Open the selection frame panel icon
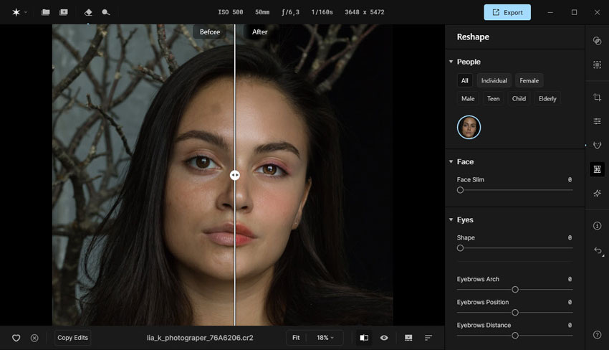This screenshot has height=350, width=609. pos(597,65)
